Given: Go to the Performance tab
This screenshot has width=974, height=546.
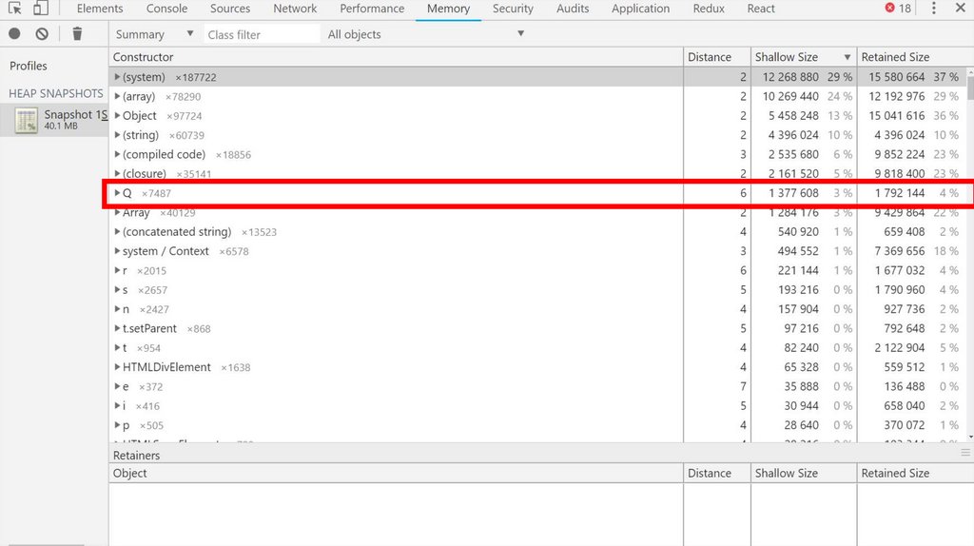Looking at the screenshot, I should [x=372, y=9].
